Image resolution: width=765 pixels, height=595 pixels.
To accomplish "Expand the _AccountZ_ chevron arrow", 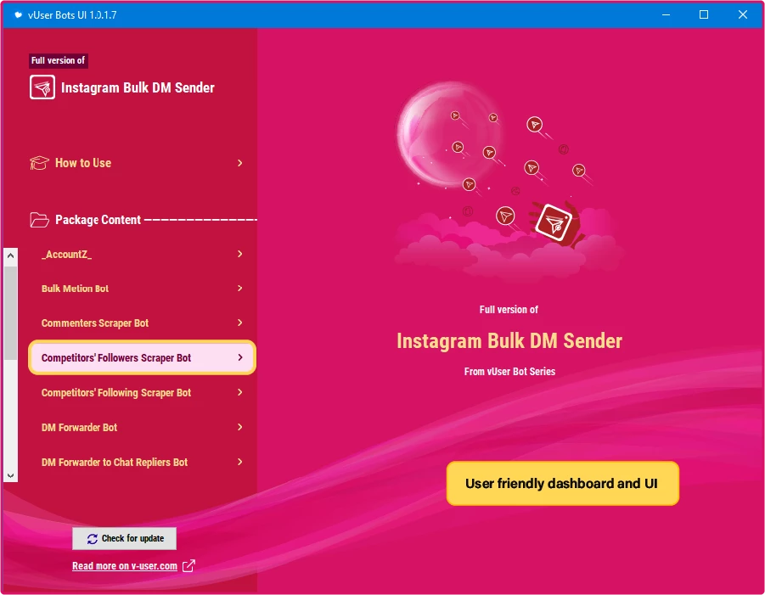I will pyautogui.click(x=240, y=254).
